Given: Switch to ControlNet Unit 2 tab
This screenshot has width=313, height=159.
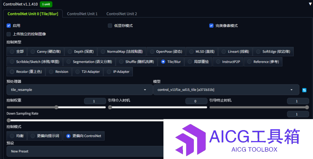Looking at the screenshot, I should tap(121, 14).
